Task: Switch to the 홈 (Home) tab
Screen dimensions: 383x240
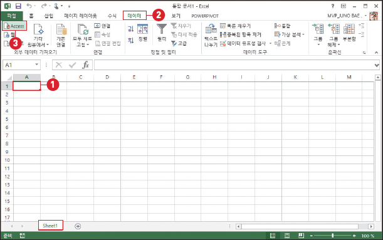Action: [x=31, y=16]
